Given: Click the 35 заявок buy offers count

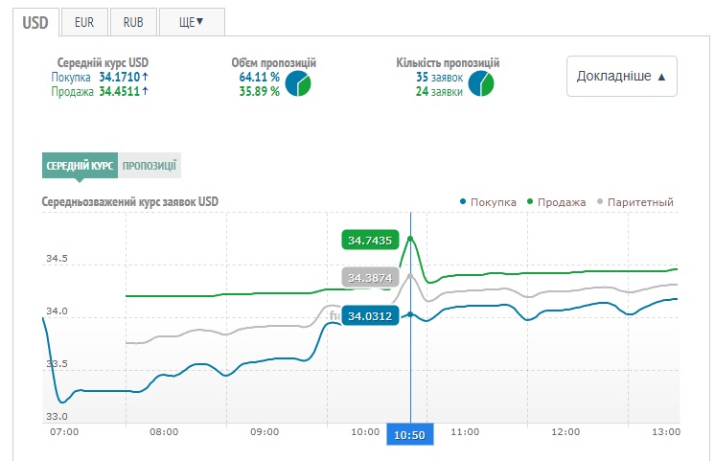Looking at the screenshot, I should [439, 77].
